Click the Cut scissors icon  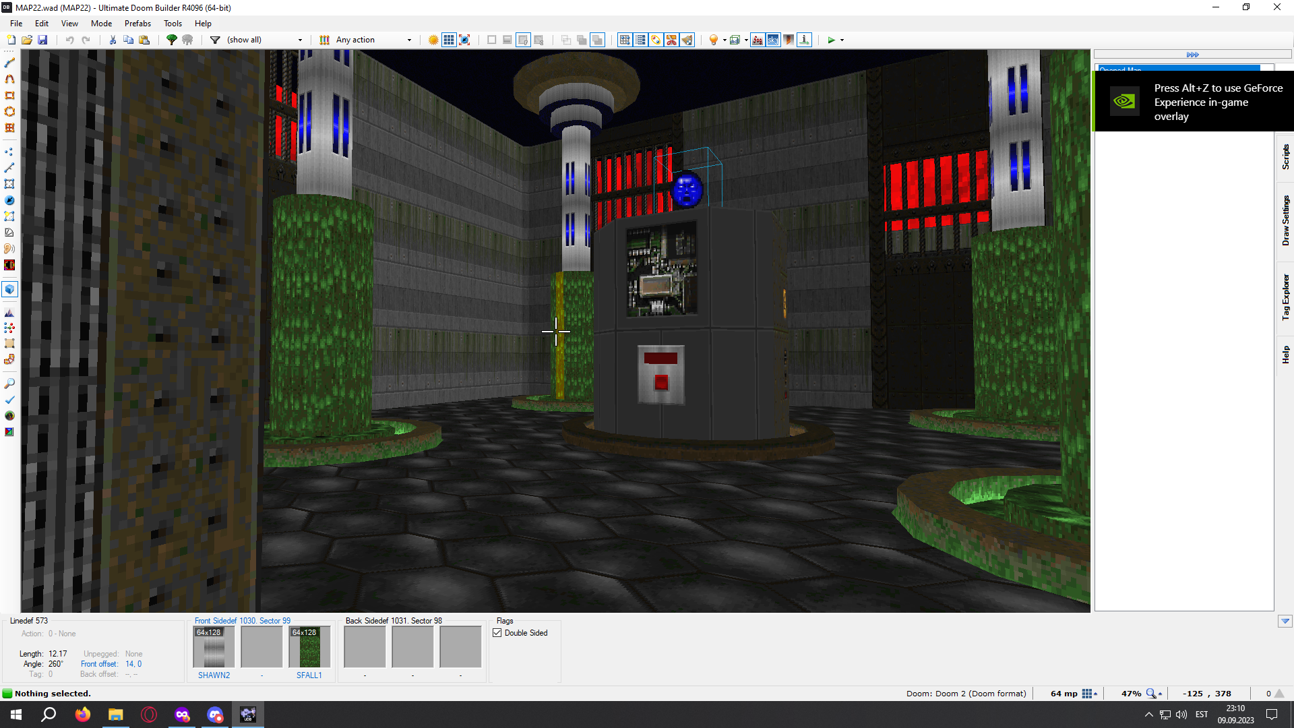(x=113, y=40)
